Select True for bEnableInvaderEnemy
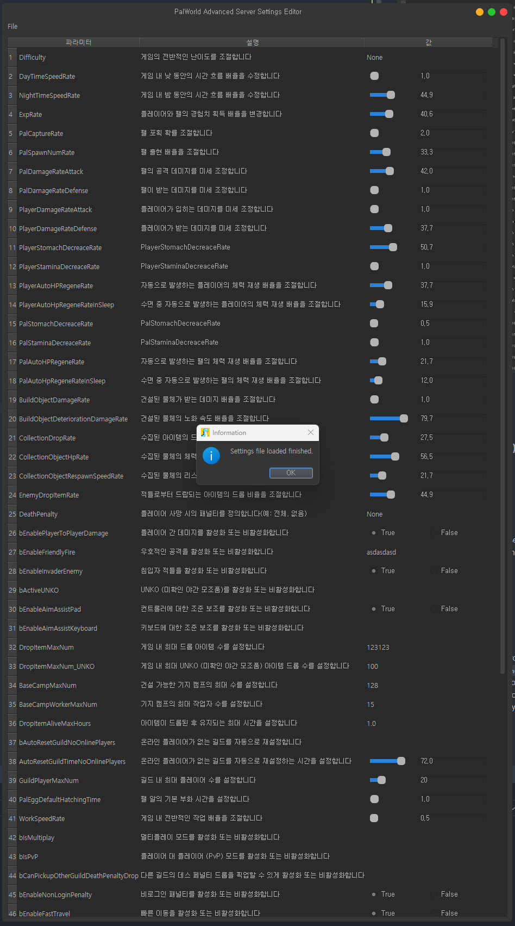515x926 pixels. pyautogui.click(x=382, y=571)
